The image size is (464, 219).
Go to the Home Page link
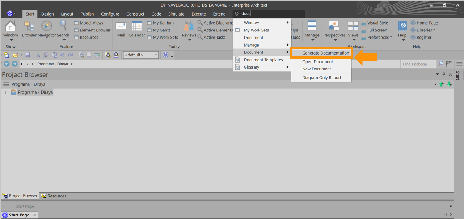(x=424, y=23)
